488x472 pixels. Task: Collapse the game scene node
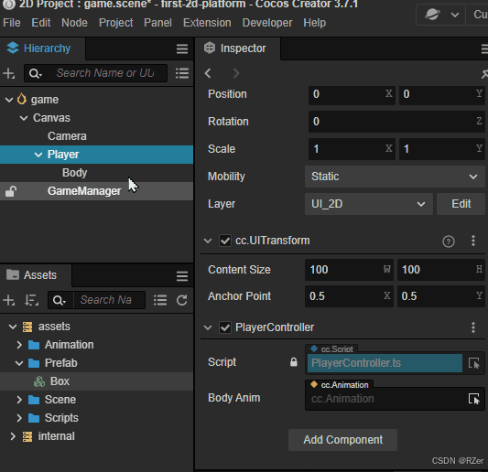click(x=9, y=100)
